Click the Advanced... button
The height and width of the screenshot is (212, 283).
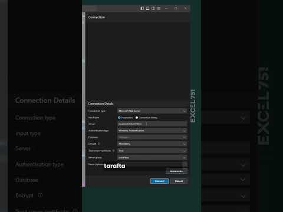click(x=176, y=171)
